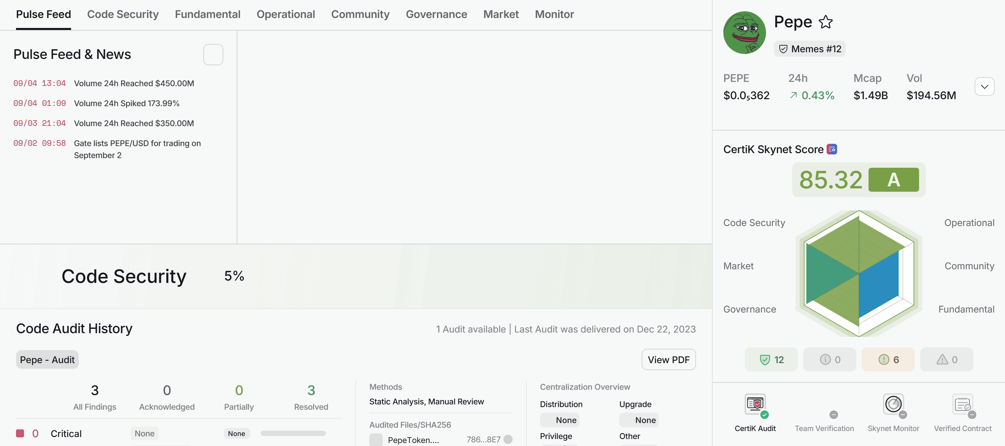Viewport: 1005px width, 446px height.
Task: Click the A grade badge
Action: click(893, 180)
